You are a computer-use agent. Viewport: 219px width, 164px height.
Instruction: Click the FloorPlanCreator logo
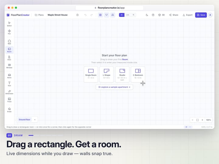[x=18, y=15]
